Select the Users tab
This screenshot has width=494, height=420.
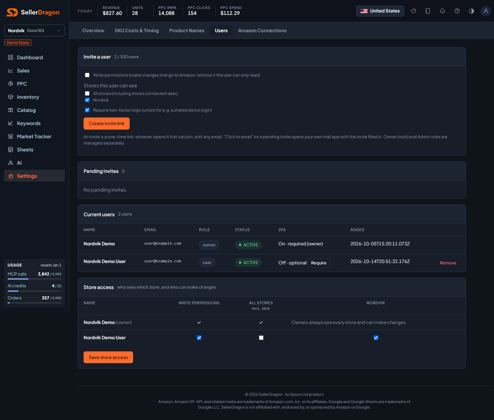click(x=221, y=30)
